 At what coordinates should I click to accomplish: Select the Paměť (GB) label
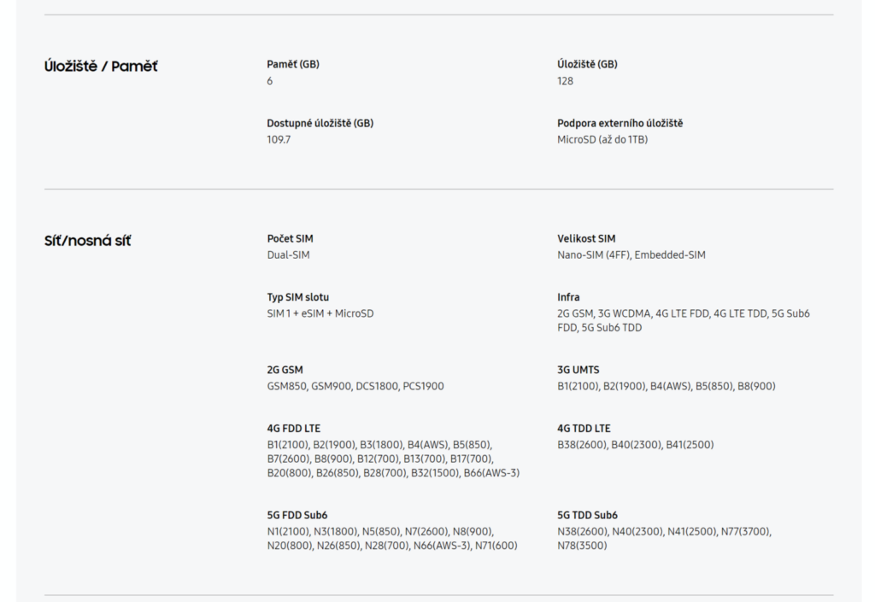pos(293,64)
